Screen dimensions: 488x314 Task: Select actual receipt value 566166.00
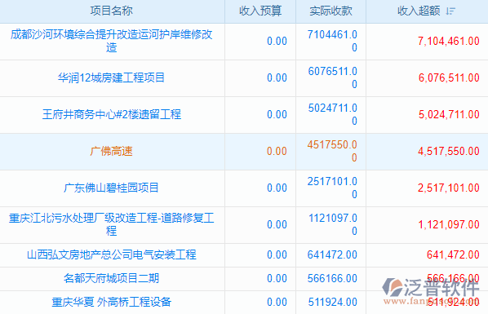tap(332, 278)
